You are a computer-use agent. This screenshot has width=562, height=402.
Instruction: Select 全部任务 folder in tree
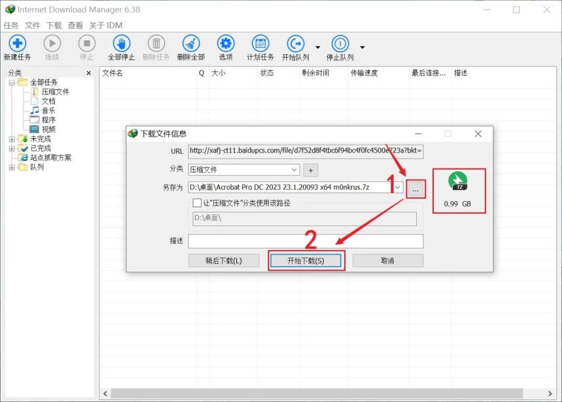[43, 82]
